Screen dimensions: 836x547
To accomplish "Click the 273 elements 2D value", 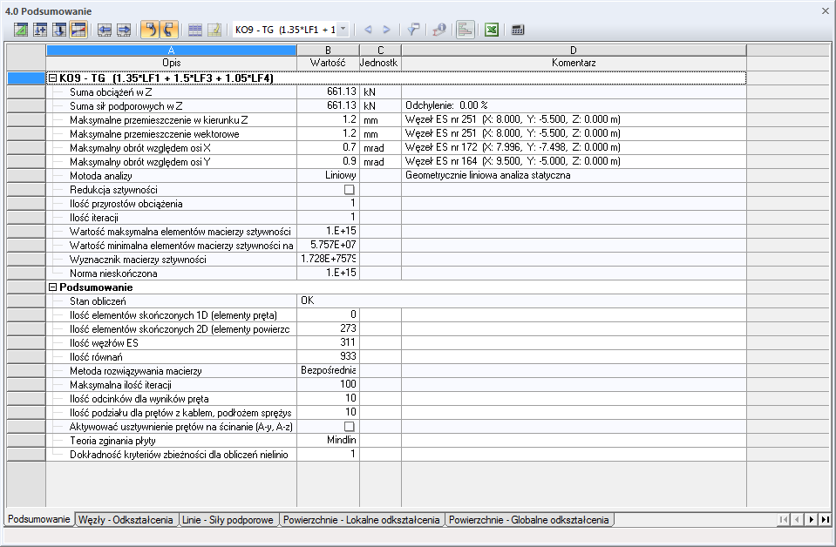I will [x=328, y=328].
